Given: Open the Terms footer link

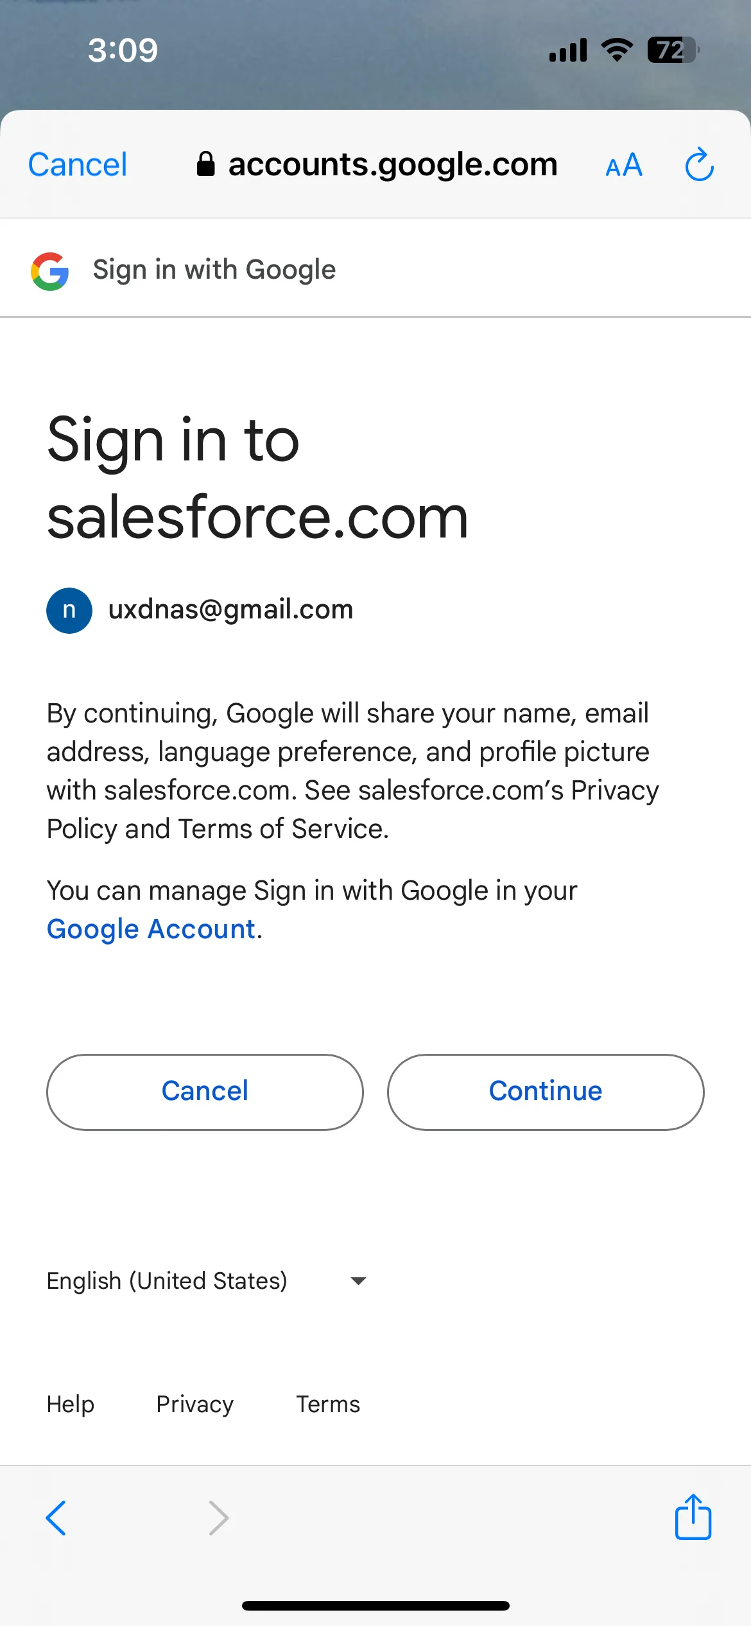Looking at the screenshot, I should pos(328,1404).
